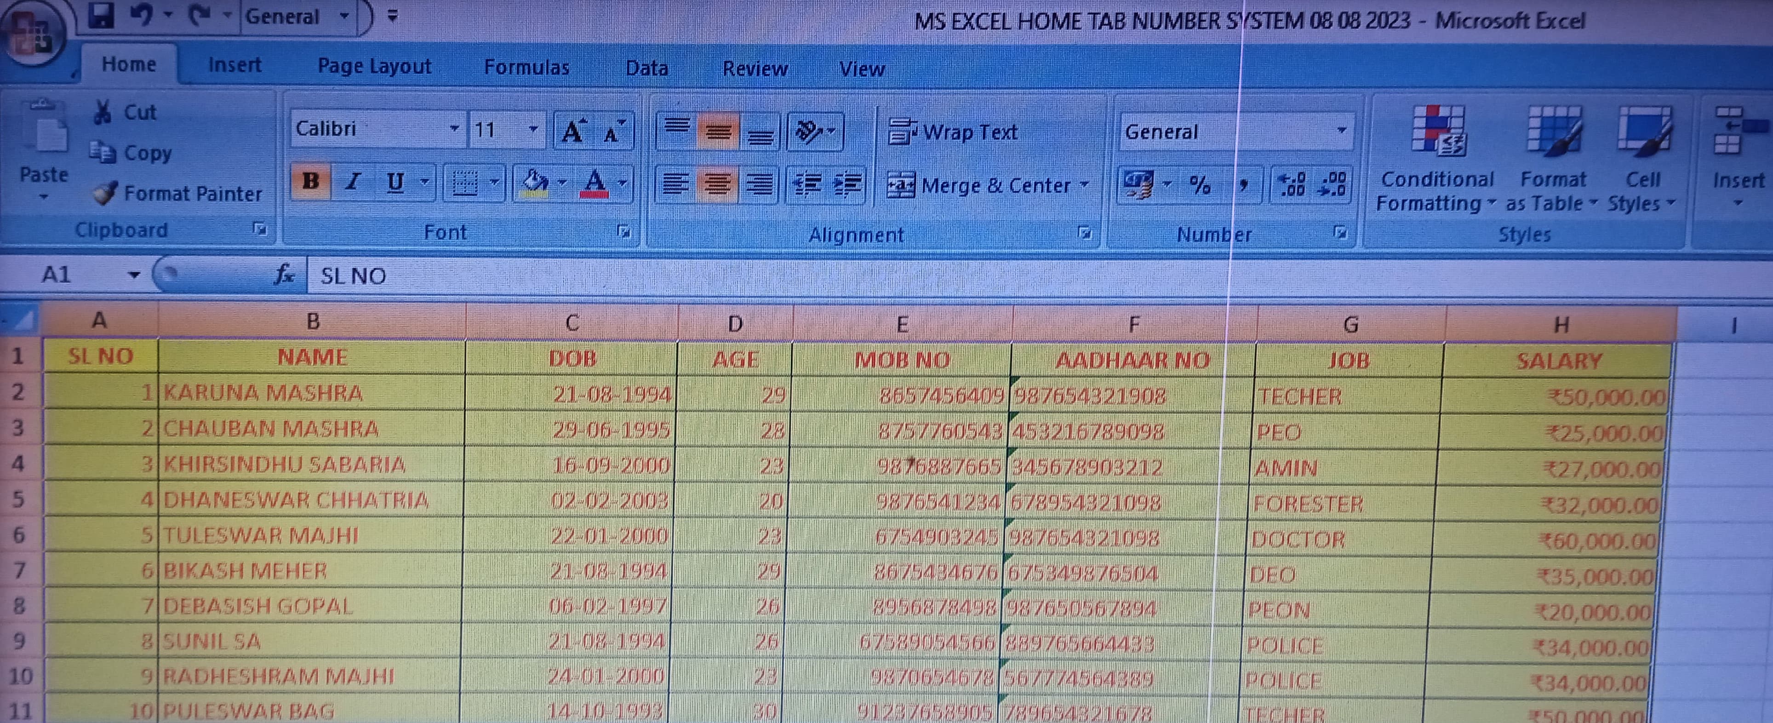Expand the Calibri font name dropdown

[453, 129]
